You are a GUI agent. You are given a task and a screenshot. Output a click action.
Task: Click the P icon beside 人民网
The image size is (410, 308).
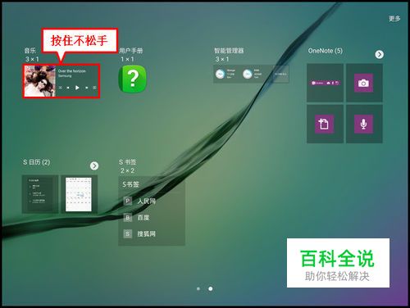(128, 202)
